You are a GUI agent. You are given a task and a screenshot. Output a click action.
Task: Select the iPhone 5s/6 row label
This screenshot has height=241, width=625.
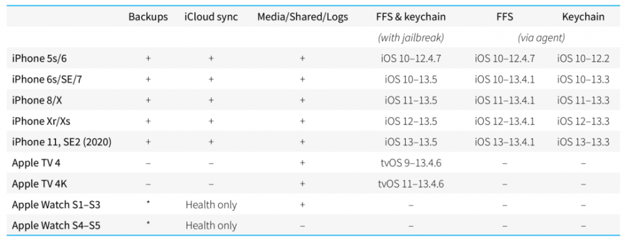point(37,59)
